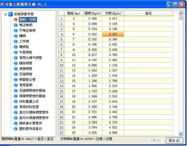Click the blue cube icon beside 安装预算手册
The height and width of the screenshot is (146, 187).
point(11,14)
